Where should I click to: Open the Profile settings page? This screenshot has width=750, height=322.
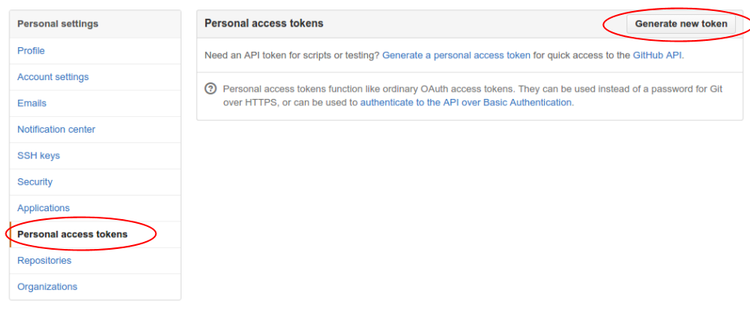pos(31,51)
